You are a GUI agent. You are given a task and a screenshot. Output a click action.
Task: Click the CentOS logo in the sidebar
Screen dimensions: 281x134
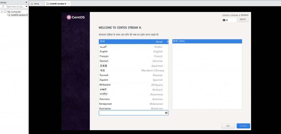(75, 17)
